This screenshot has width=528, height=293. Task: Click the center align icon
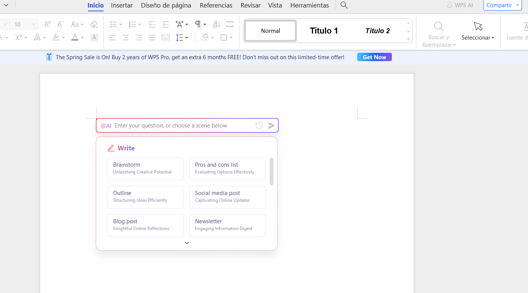(126, 37)
